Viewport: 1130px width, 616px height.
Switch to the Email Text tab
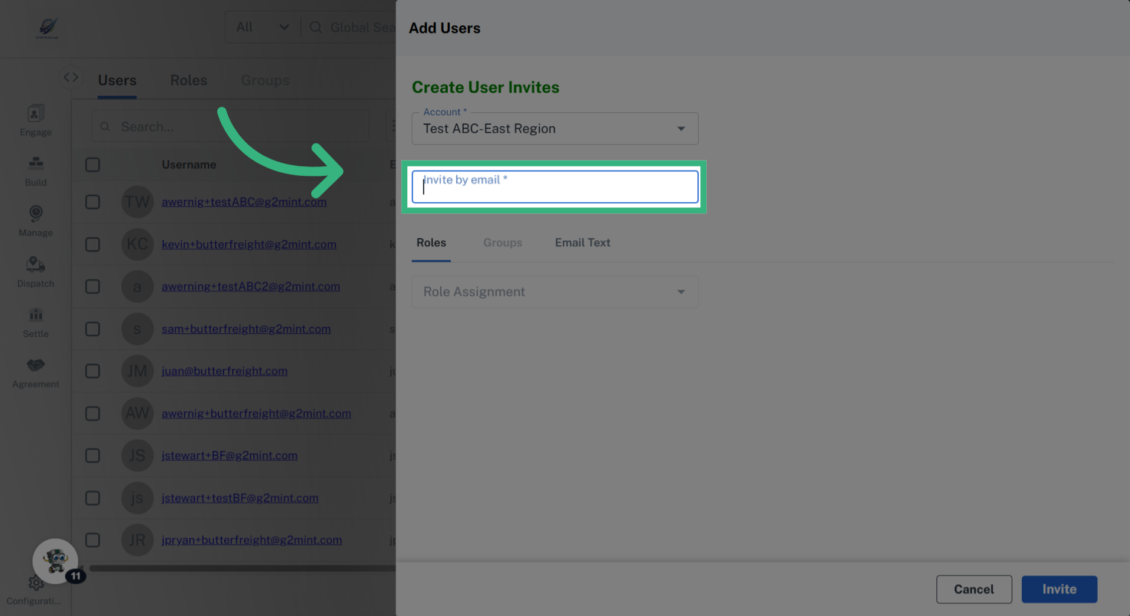(x=582, y=242)
